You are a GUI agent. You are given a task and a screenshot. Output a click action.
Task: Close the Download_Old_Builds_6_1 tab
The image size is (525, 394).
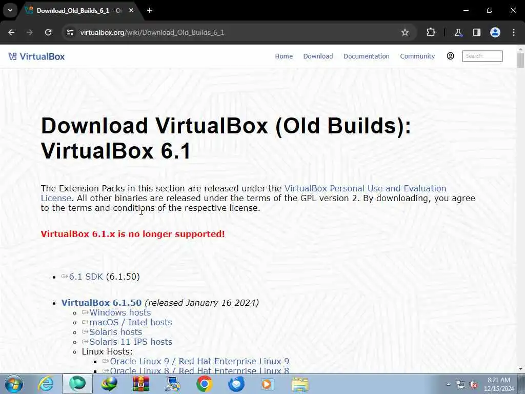click(131, 10)
